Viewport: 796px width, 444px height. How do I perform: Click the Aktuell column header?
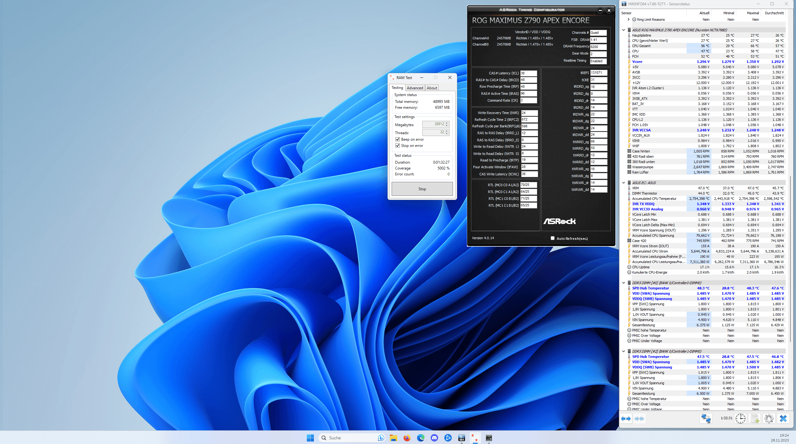[x=698, y=13]
